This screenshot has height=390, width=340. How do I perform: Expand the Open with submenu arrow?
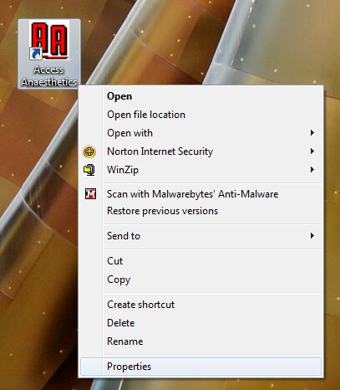(312, 133)
